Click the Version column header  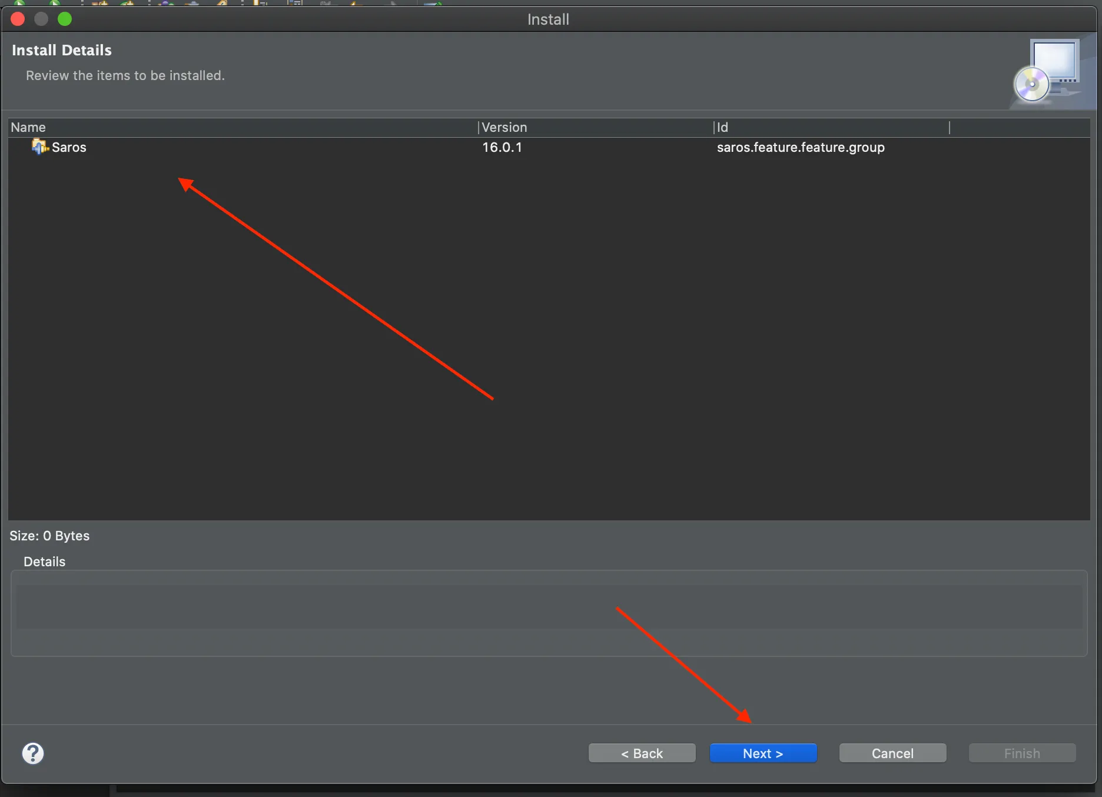tap(504, 128)
